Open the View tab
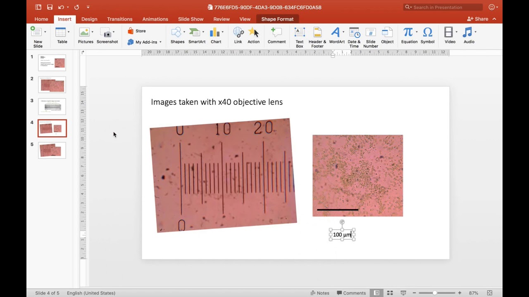Image resolution: width=529 pixels, height=297 pixels. [245, 19]
